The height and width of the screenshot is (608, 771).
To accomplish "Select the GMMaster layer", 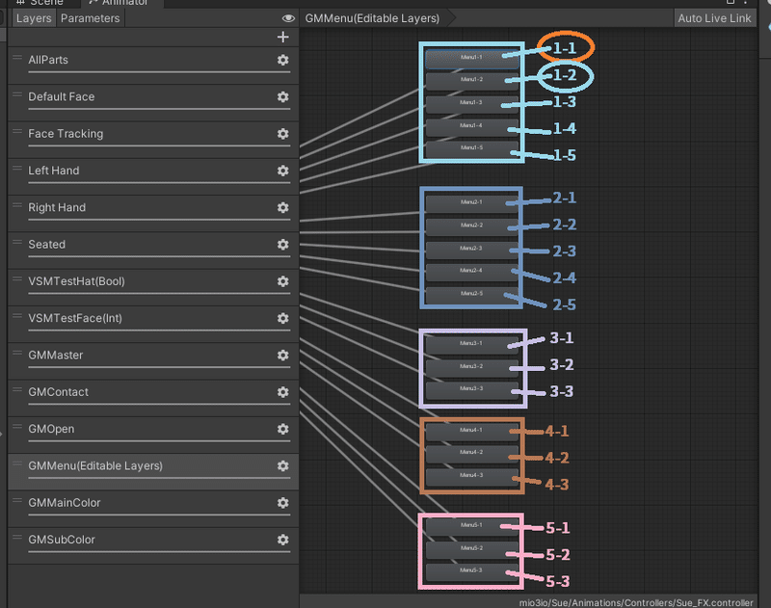I will pos(153,359).
